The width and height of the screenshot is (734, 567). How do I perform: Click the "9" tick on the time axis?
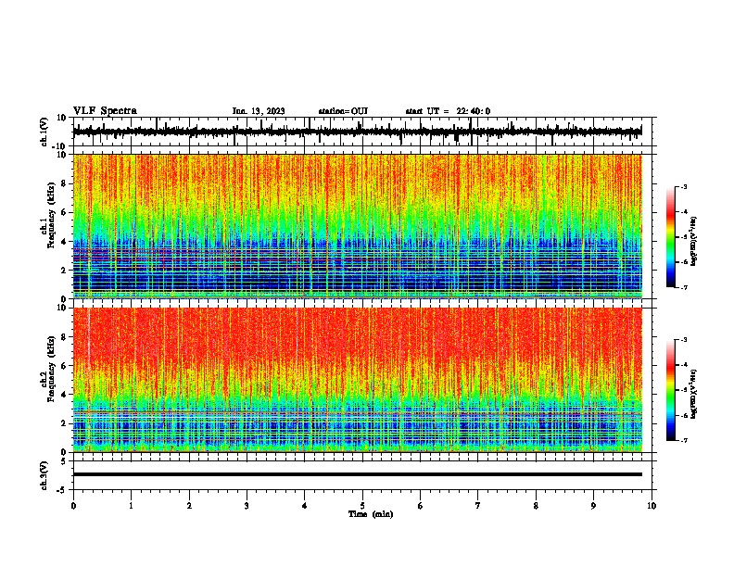593,506
